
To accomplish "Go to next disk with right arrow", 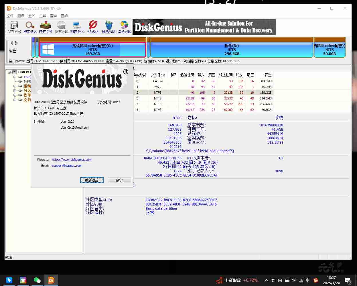I will point(17,43).
